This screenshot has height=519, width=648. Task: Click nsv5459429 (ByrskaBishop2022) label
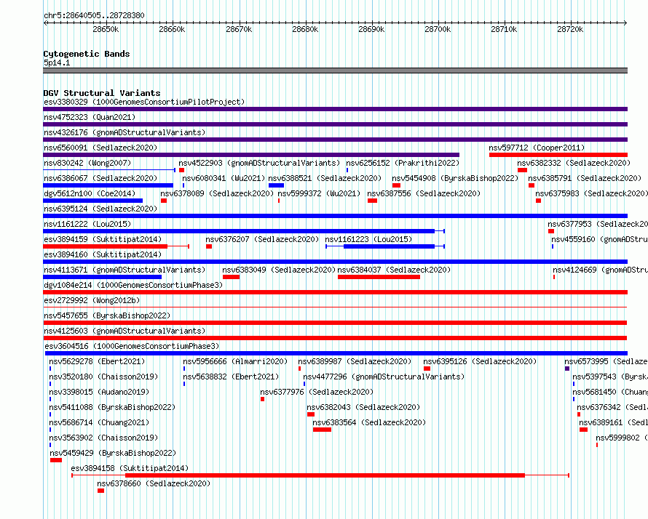click(113, 453)
